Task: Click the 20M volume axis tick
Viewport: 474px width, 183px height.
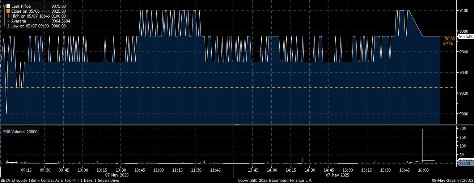Action: [463, 128]
